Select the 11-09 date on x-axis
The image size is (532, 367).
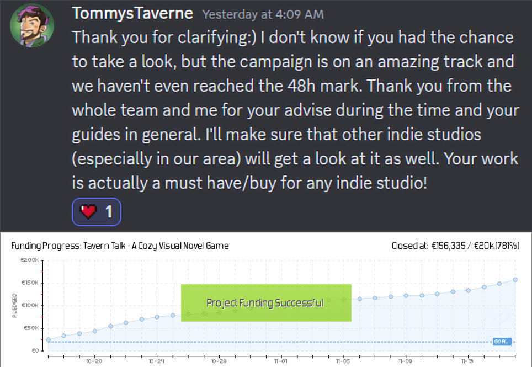[x=406, y=362]
